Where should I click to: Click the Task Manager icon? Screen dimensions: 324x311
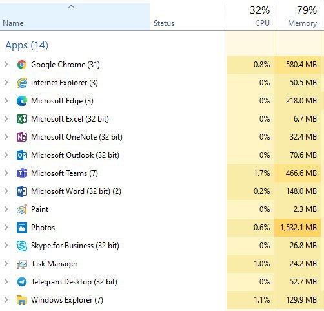point(22,264)
